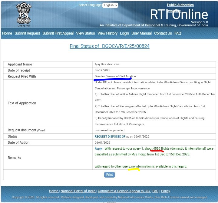Viewport: 218px width, 203px height.
Task: Click the Department of Personnel & Training tagline
Action: coord(154,25)
